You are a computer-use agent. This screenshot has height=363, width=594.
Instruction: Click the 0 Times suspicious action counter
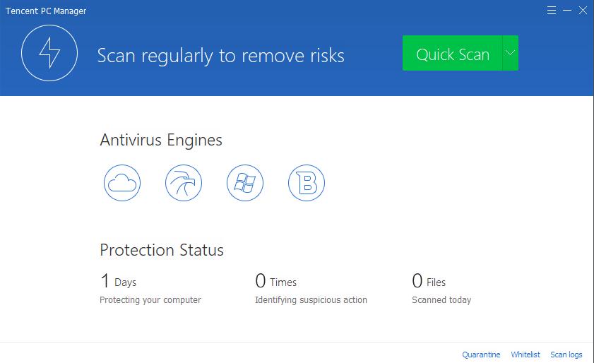pos(275,281)
